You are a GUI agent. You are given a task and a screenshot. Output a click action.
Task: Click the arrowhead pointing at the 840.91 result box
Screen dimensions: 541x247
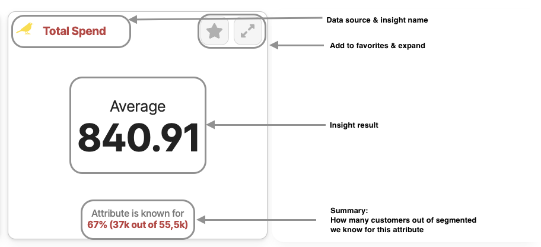(211, 125)
